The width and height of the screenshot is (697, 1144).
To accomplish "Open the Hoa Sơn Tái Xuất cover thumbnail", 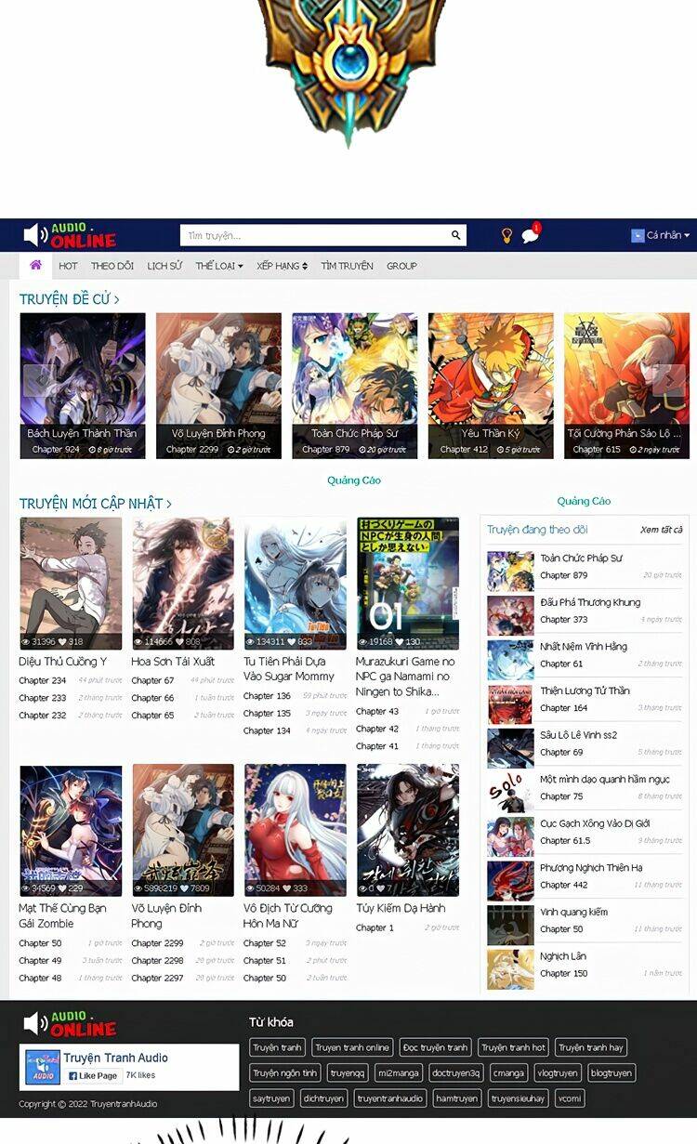I will 183,584.
